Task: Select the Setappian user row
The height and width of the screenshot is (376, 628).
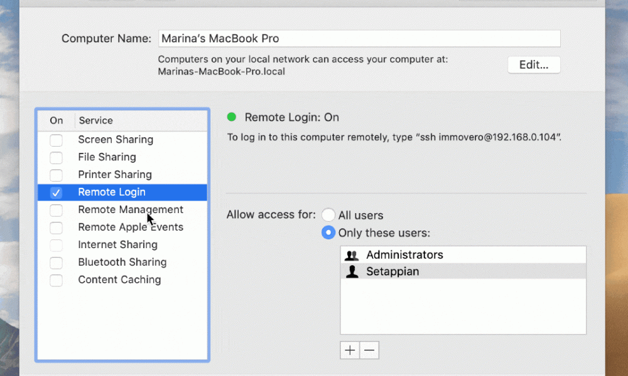Action: click(463, 271)
